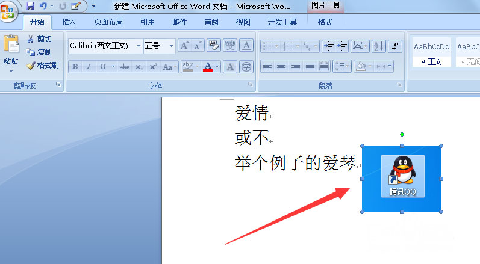Align text to the left

[267, 66]
